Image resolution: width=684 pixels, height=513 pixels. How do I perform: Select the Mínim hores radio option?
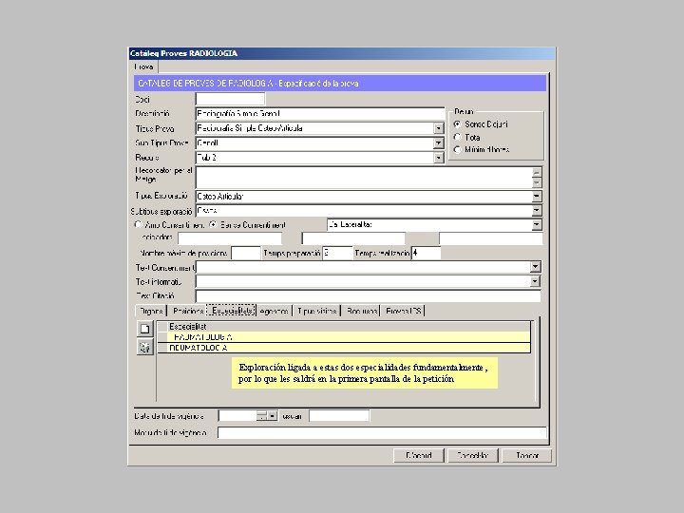click(x=457, y=150)
